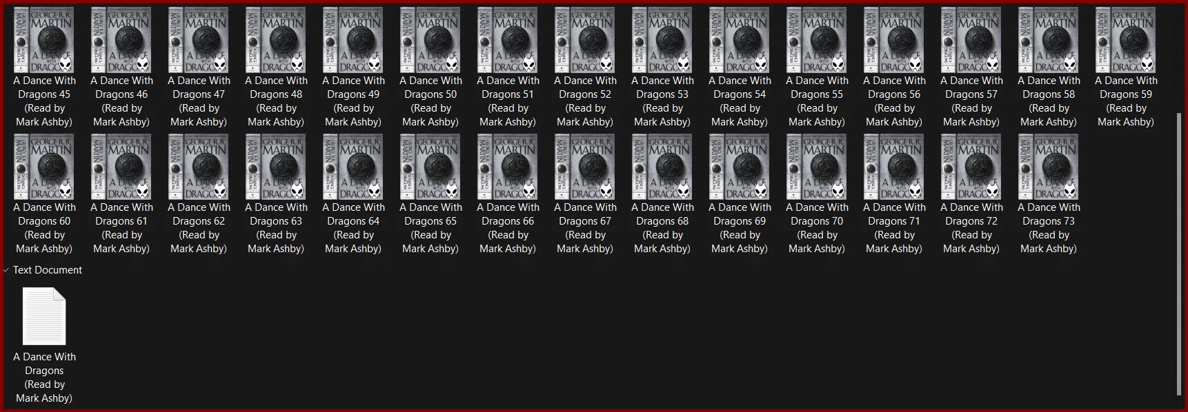1188x412 pixels.
Task: Select the blank text document icon
Action: pyautogui.click(x=44, y=316)
